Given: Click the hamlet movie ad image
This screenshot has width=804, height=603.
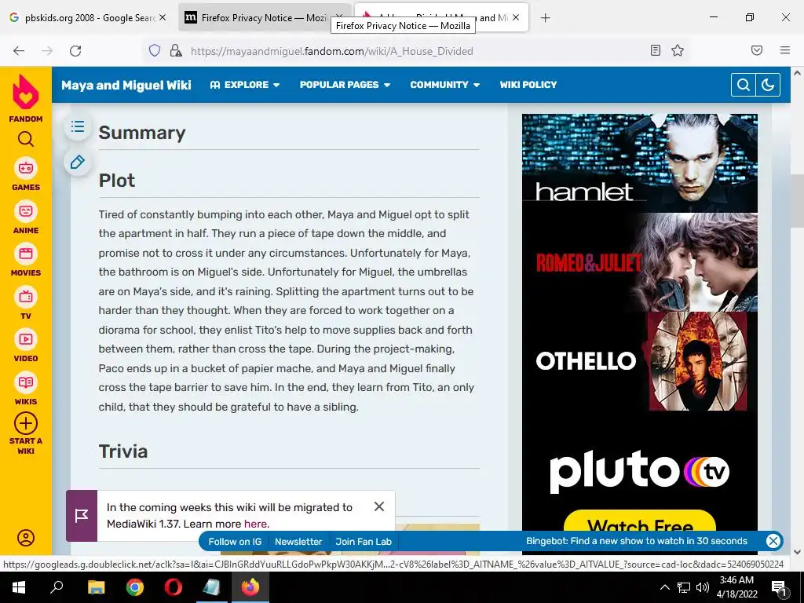Looking at the screenshot, I should [639, 163].
